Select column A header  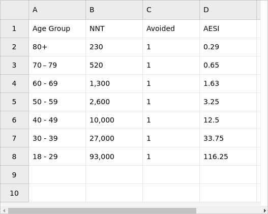click(x=57, y=10)
